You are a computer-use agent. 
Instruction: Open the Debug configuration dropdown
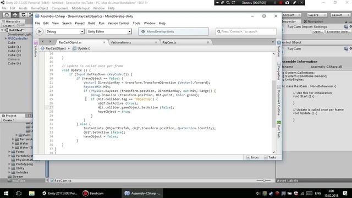tap(65, 32)
